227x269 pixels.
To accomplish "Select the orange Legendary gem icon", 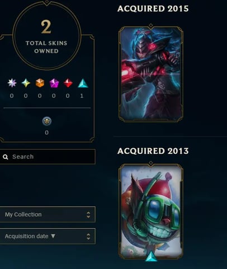I will click(40, 83).
